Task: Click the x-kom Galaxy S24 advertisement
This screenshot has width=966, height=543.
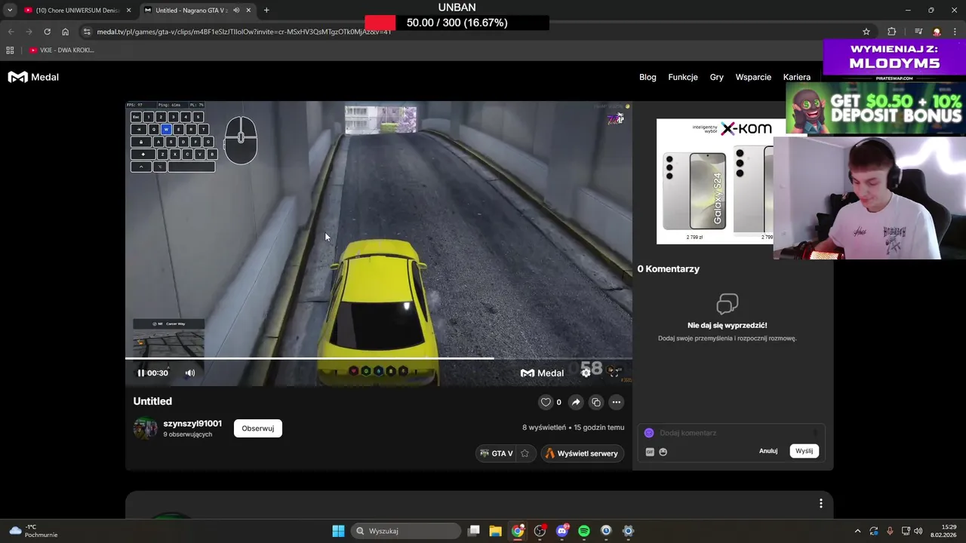Action: (715, 181)
